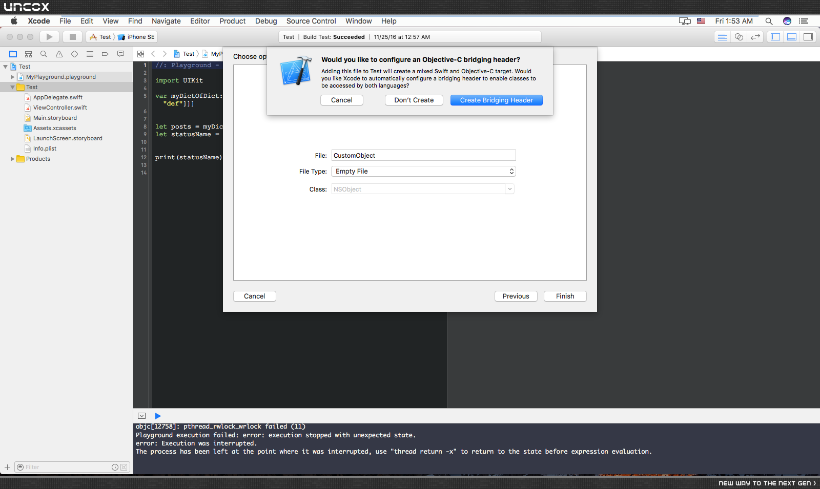This screenshot has width=820, height=489.
Task: Click Finish in the file sheet
Action: [565, 296]
